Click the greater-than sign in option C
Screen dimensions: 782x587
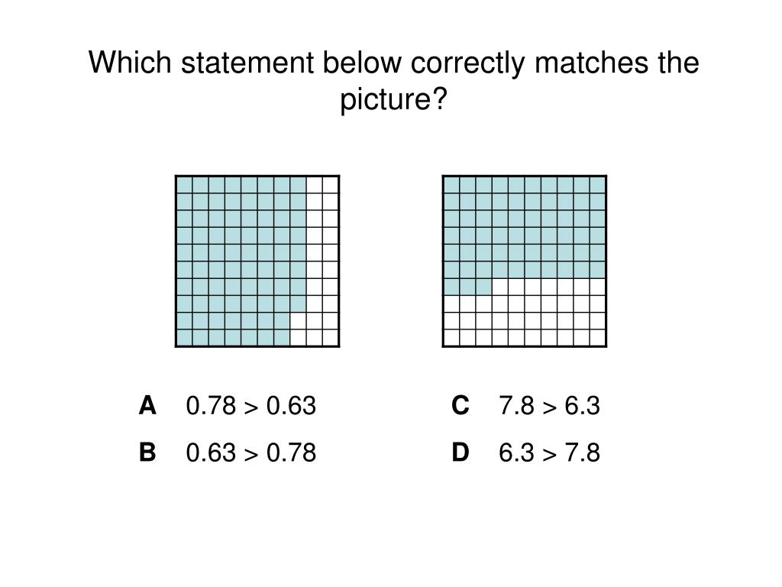click(x=549, y=408)
